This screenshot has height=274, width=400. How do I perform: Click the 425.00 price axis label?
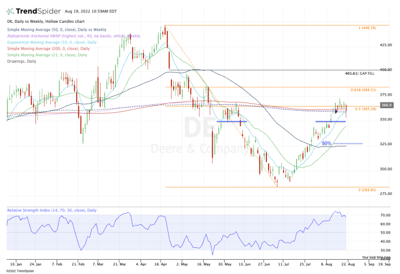386,45
